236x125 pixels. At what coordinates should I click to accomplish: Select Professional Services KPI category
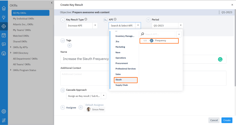point(125,69)
